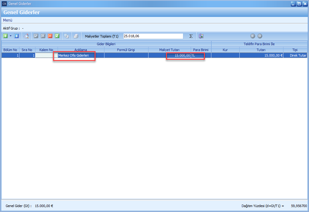
Task: Click the Maliyet Tutarı column header
Action: pyautogui.click(x=169, y=50)
